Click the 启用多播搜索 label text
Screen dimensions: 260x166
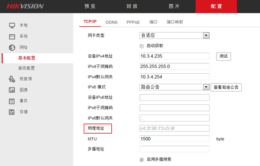(159, 159)
